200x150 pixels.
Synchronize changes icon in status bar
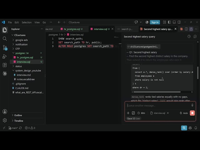coord(20,128)
